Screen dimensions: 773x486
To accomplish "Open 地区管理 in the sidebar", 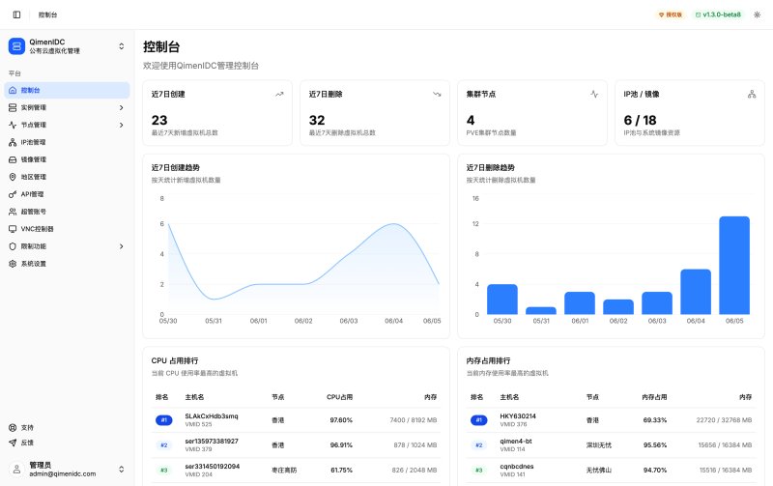I will pyautogui.click(x=67, y=177).
